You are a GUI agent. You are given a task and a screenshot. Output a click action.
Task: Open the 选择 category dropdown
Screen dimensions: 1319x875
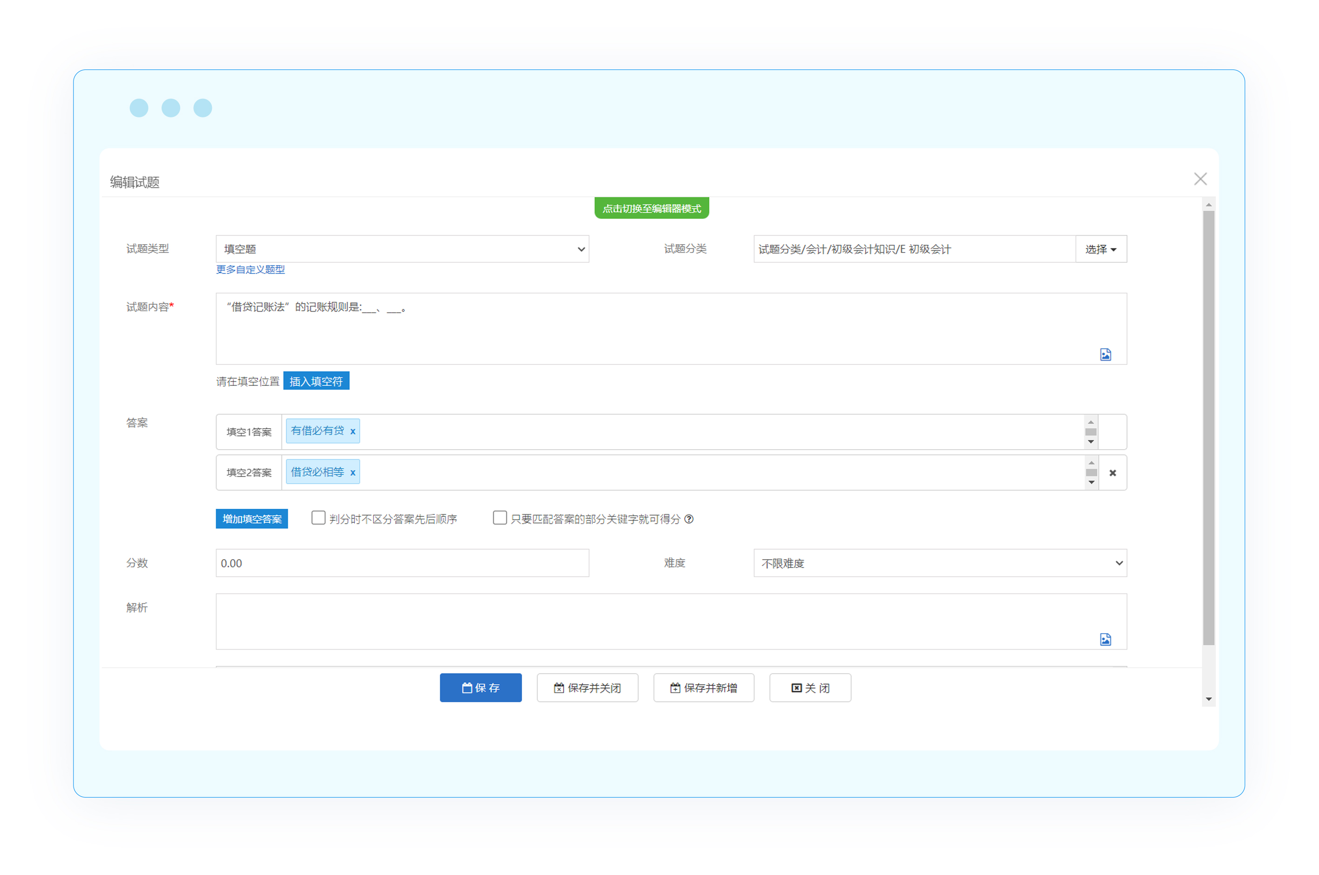pyautogui.click(x=1101, y=249)
